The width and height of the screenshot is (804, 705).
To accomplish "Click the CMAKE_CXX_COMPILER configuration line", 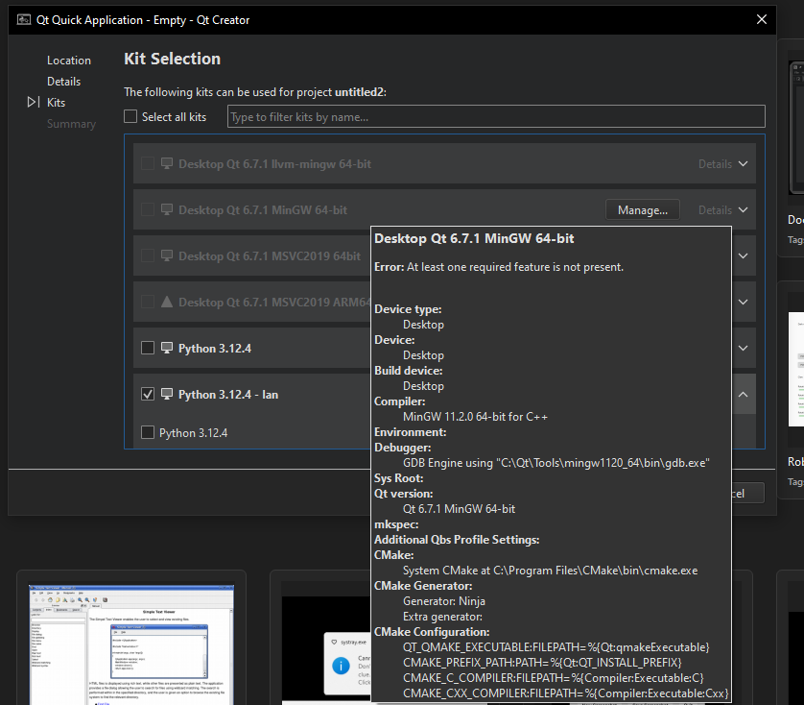I will (565, 693).
